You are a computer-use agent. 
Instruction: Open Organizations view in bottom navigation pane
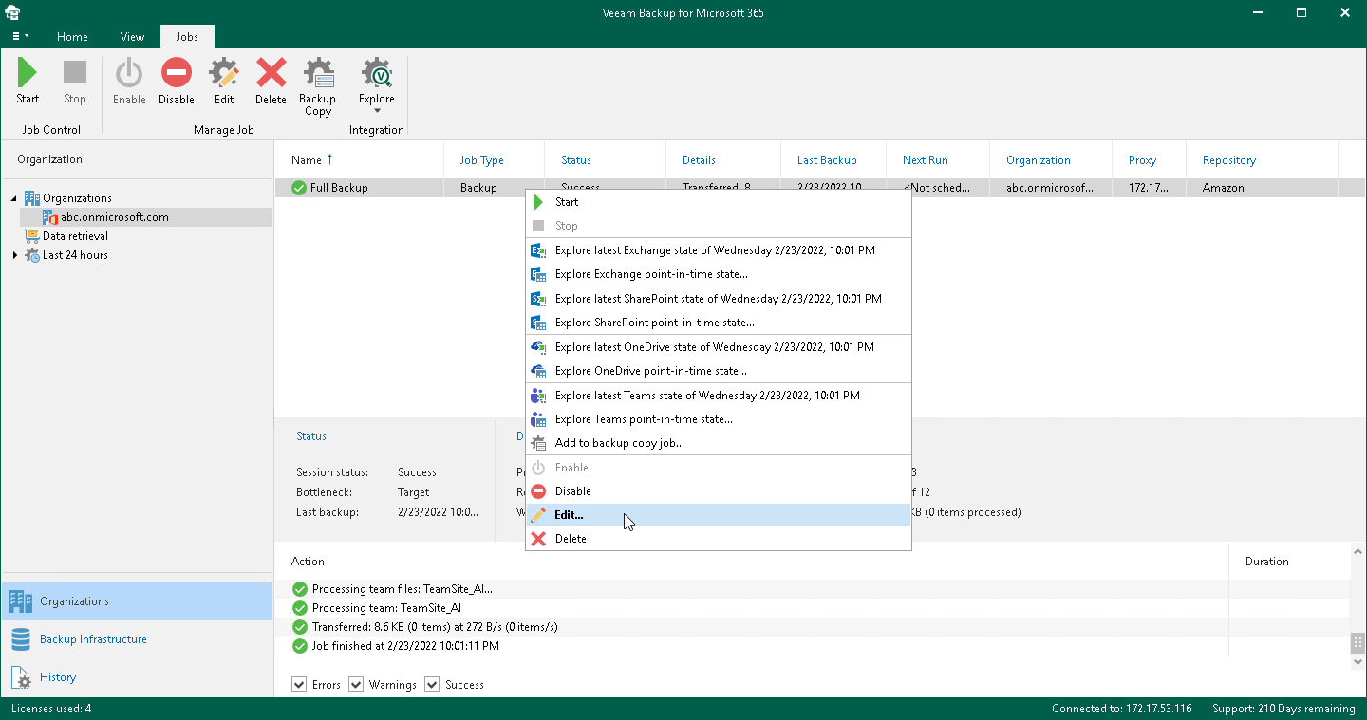tap(137, 601)
